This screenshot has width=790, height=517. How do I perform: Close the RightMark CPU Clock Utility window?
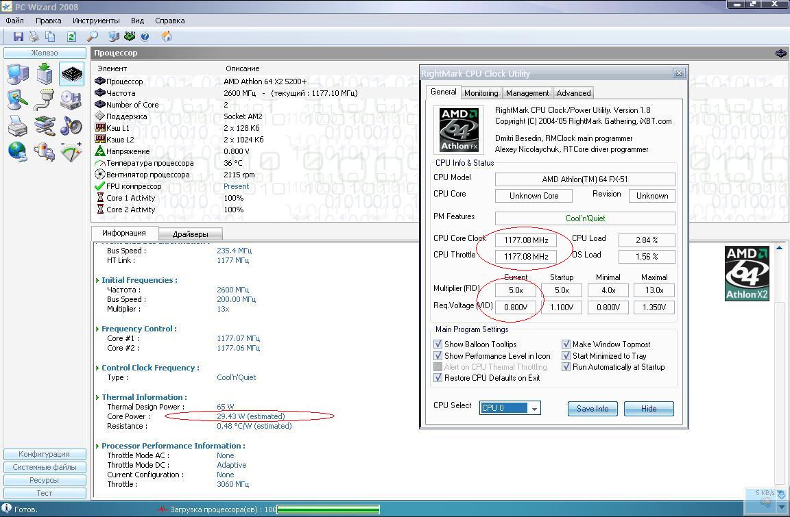click(x=679, y=73)
